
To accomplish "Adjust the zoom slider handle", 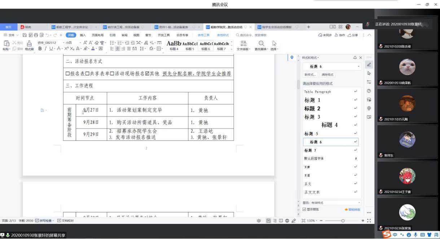I will click(343, 221).
